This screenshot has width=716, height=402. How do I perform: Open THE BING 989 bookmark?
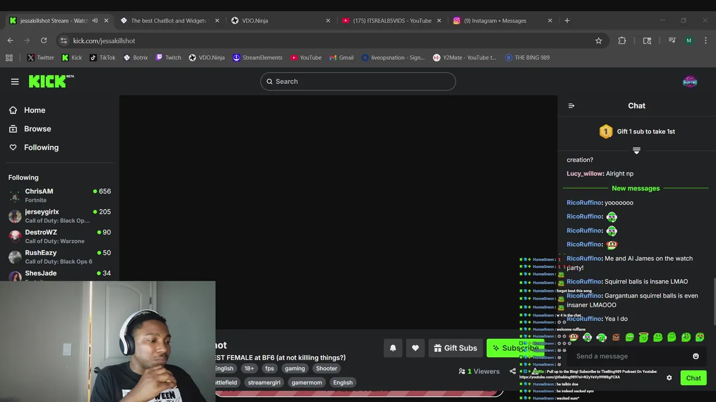527,58
